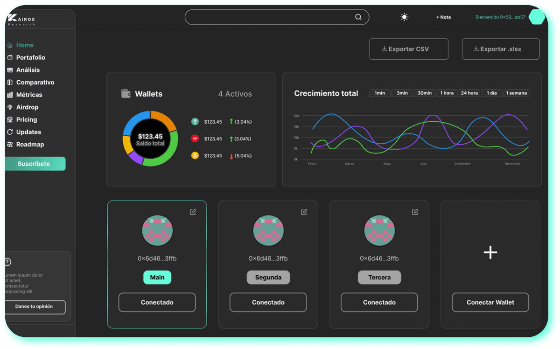Select the 30min chart interval
The image size is (560, 349).
tap(424, 93)
